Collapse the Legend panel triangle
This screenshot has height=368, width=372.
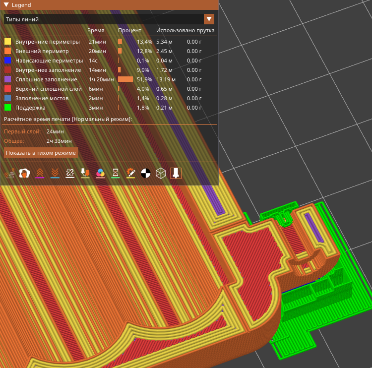pyautogui.click(x=6, y=5)
